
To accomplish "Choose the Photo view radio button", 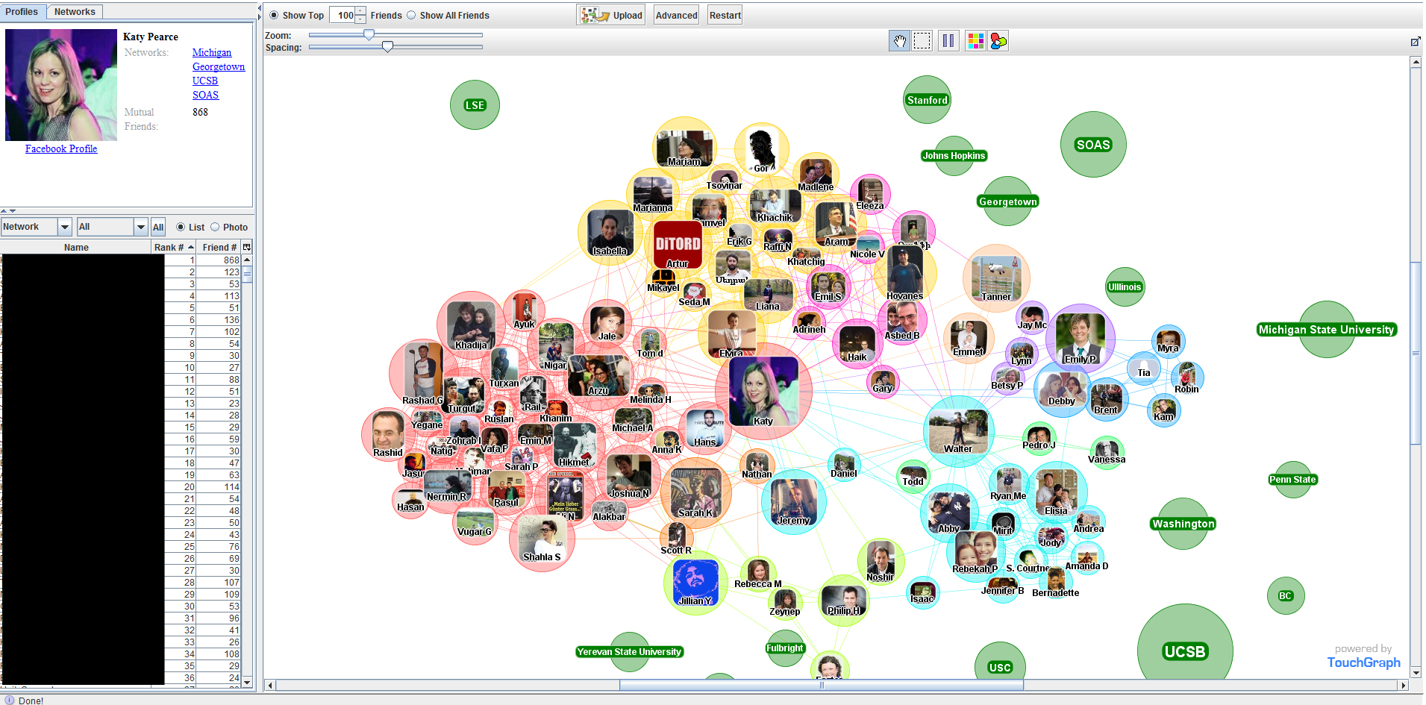I will click(215, 227).
